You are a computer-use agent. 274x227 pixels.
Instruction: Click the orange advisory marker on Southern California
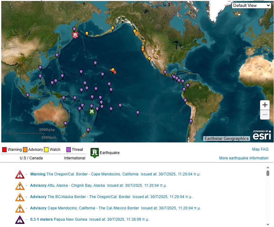pos(149,58)
